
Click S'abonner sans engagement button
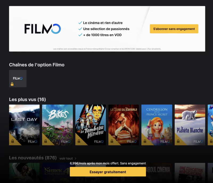(x=174, y=29)
